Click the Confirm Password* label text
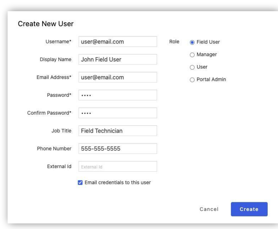The width and height of the screenshot is (278, 229). click(x=49, y=113)
